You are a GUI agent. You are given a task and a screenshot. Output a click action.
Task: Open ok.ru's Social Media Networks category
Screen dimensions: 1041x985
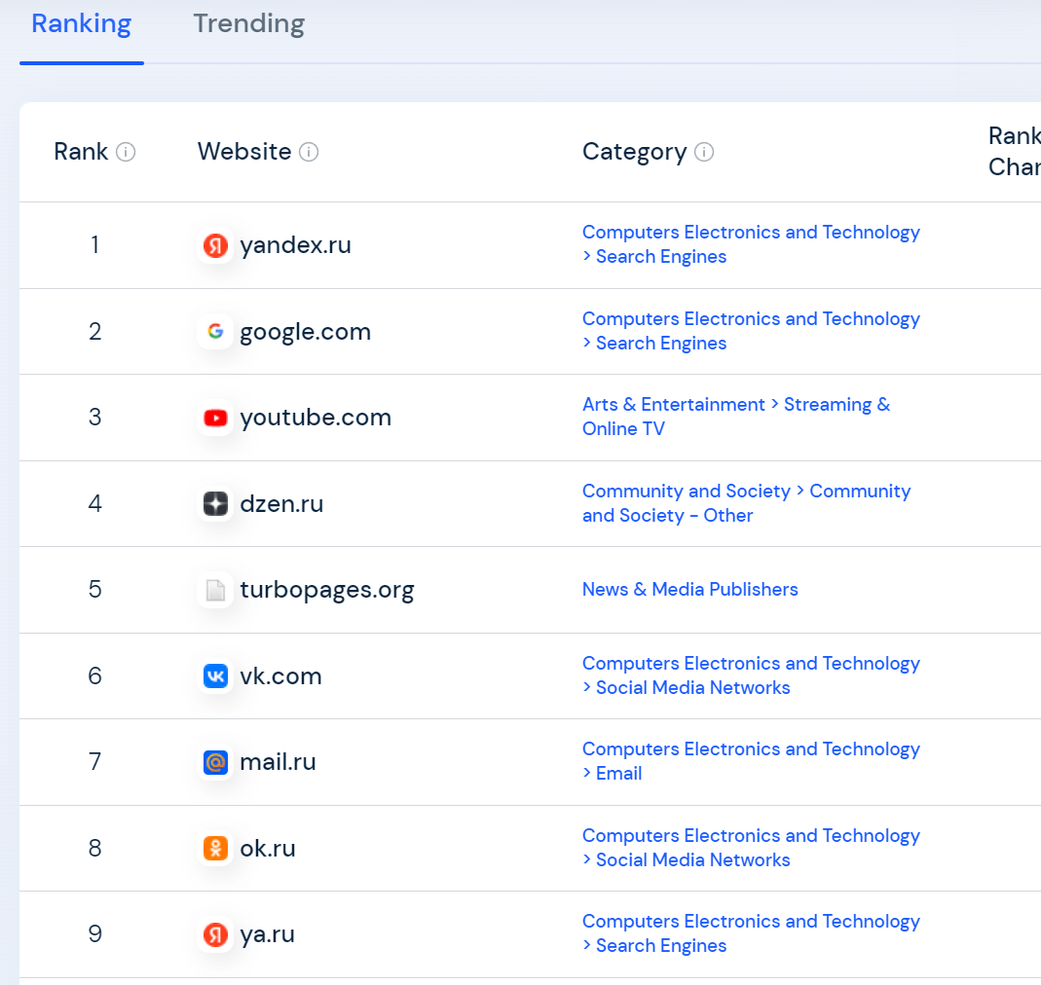pyautogui.click(x=751, y=847)
